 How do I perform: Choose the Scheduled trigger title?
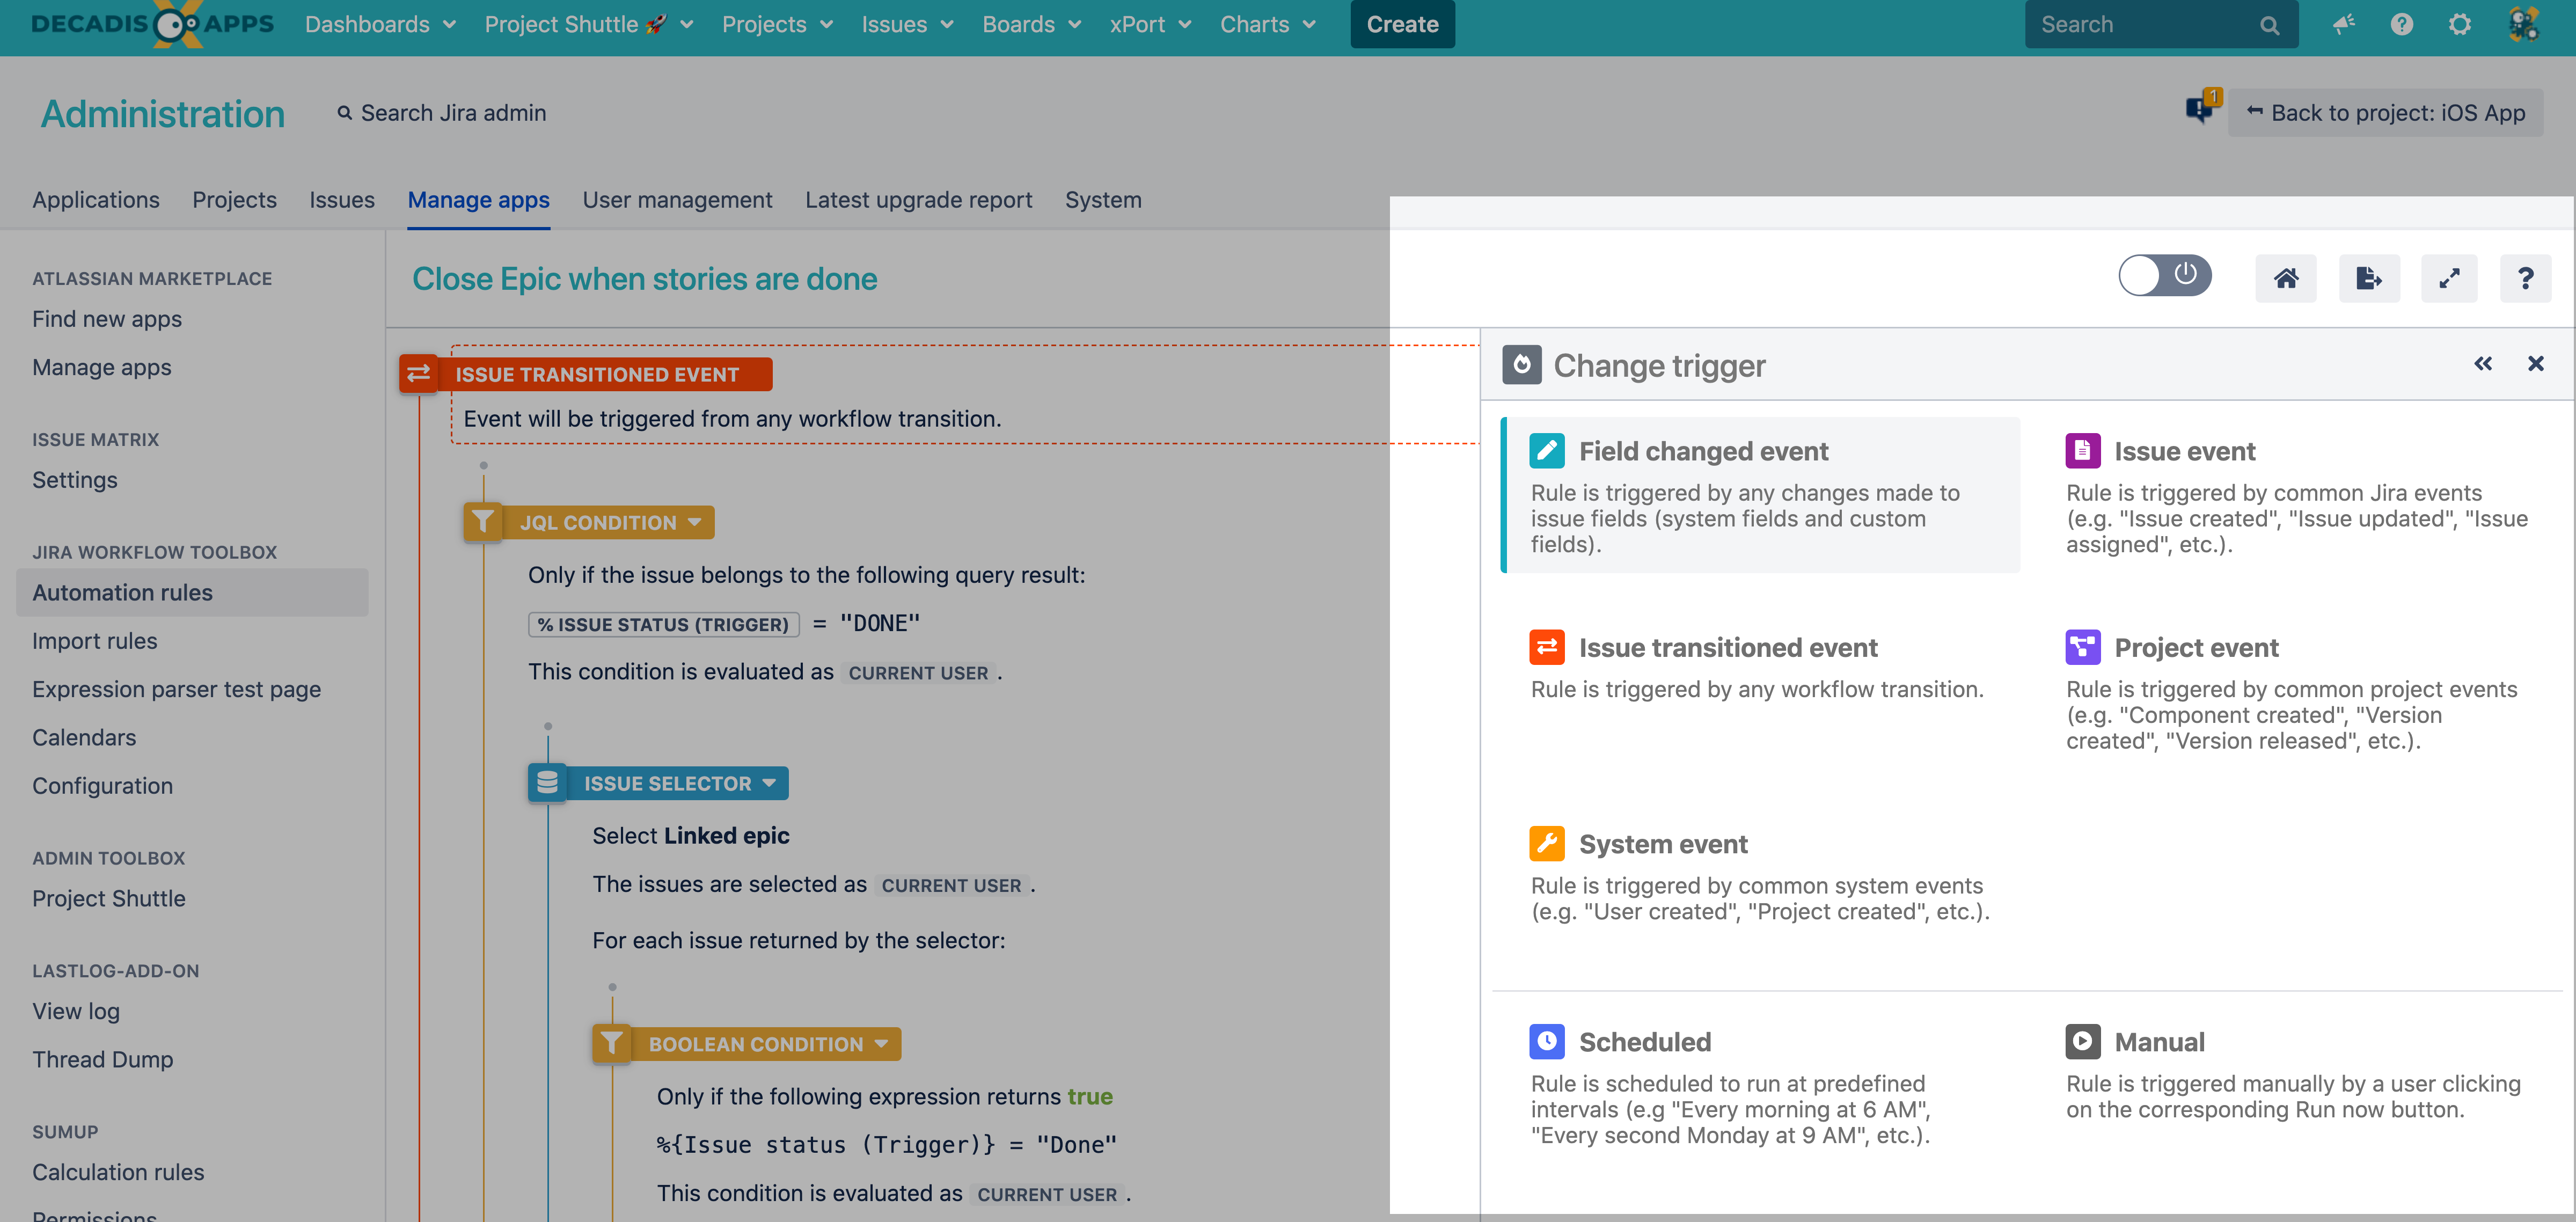1645,1042
